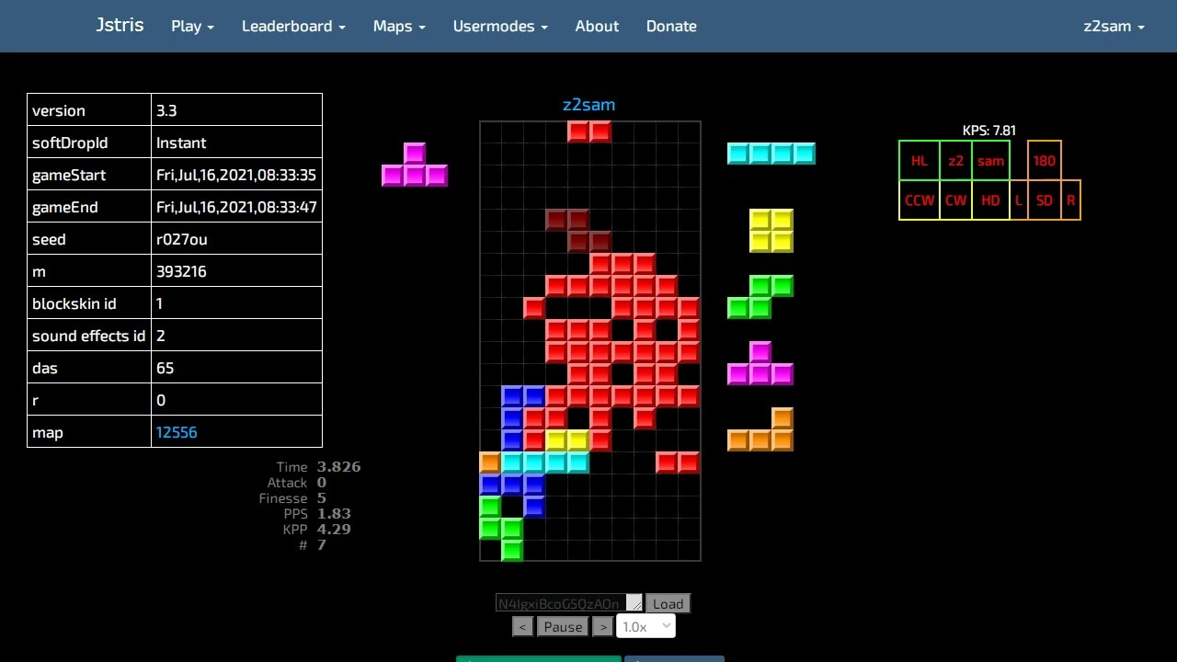Open the z2sam account dropdown
This screenshot has width=1177, height=662.
coord(1114,26)
